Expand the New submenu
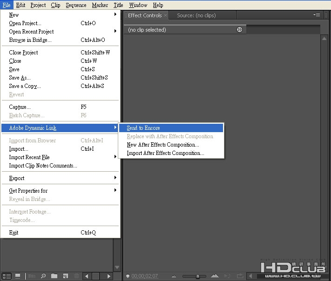This screenshot has height=281, width=331. 115,14
